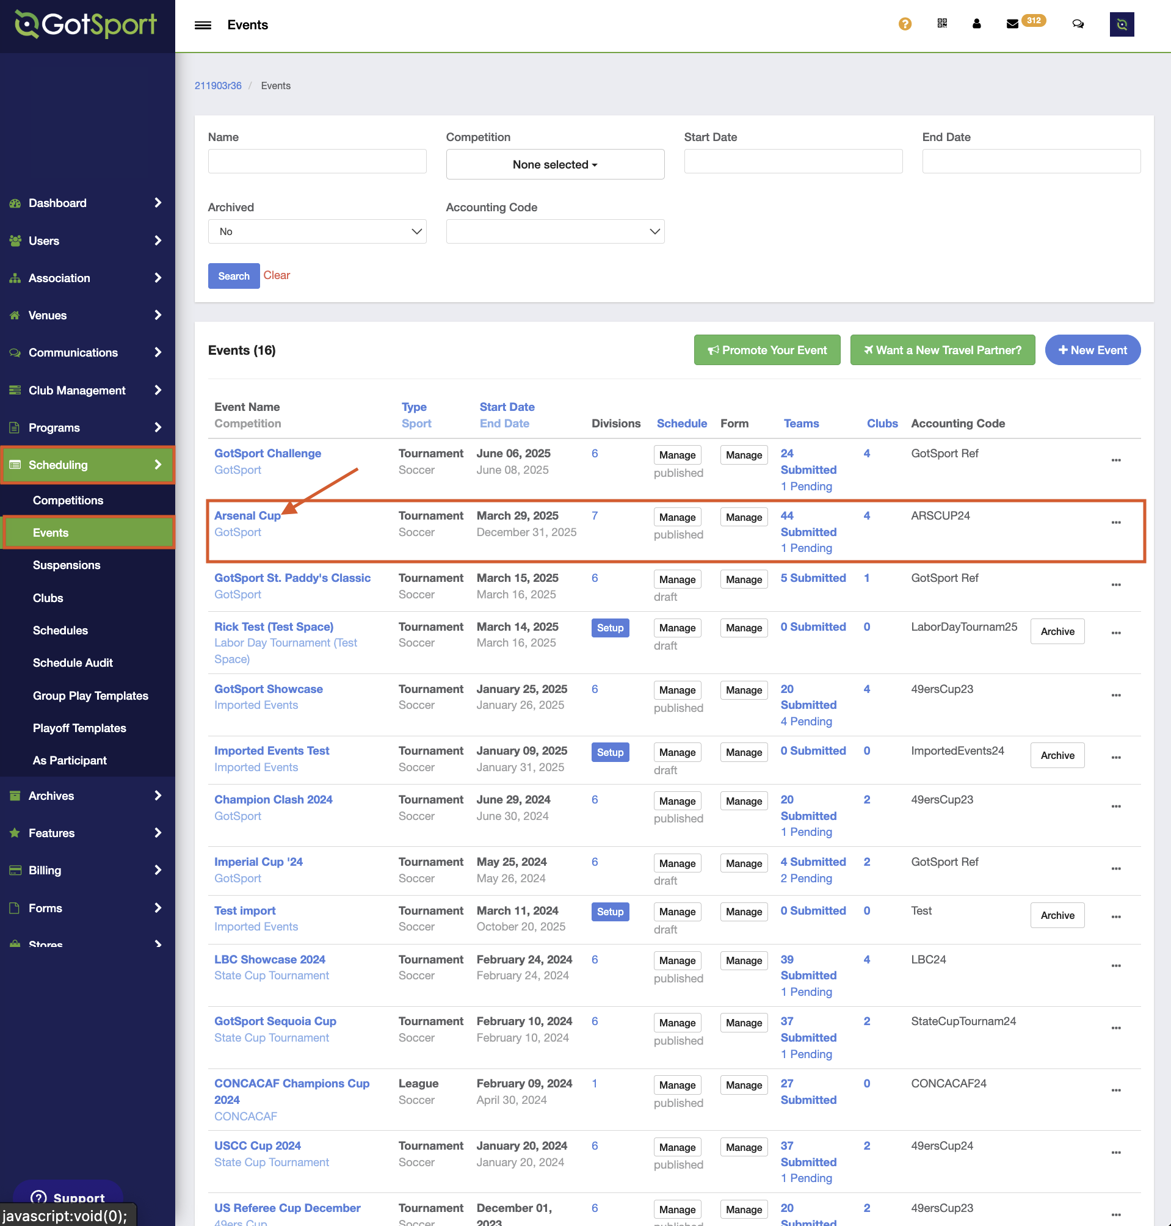The image size is (1171, 1226).
Task: Focus the Start Date input field
Action: pyautogui.click(x=793, y=162)
